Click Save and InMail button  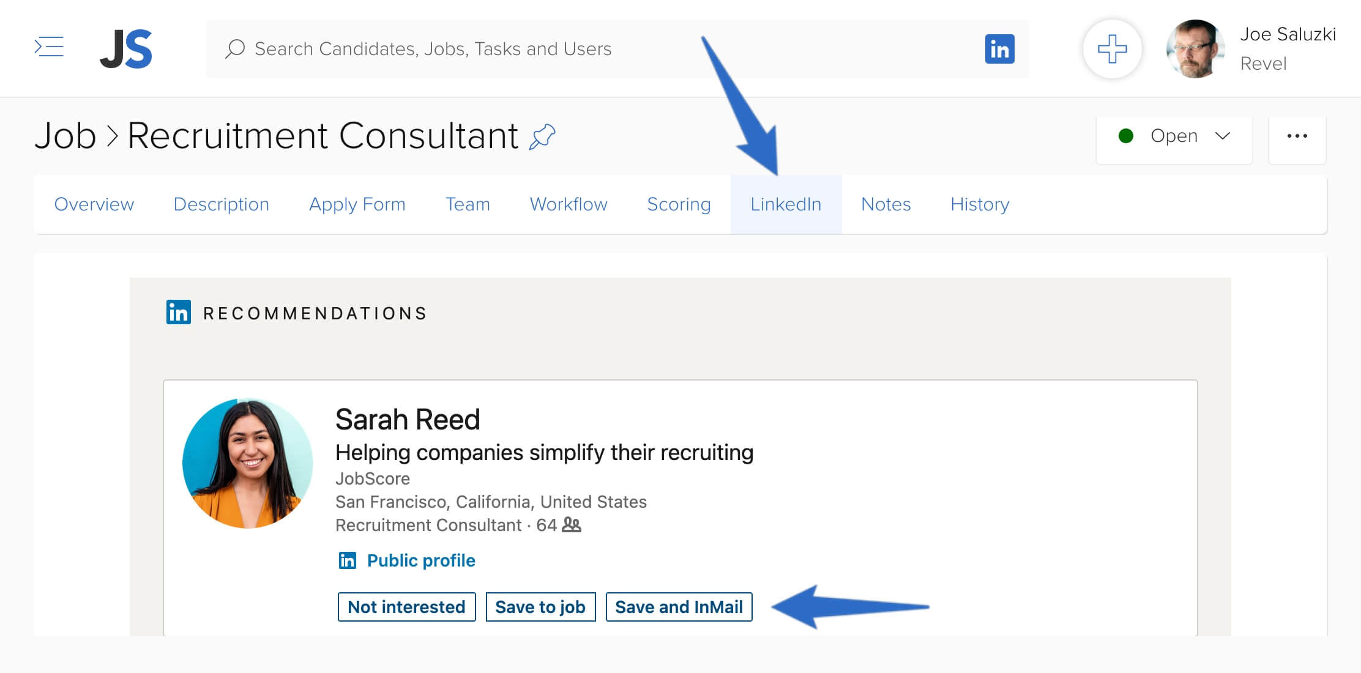point(679,607)
